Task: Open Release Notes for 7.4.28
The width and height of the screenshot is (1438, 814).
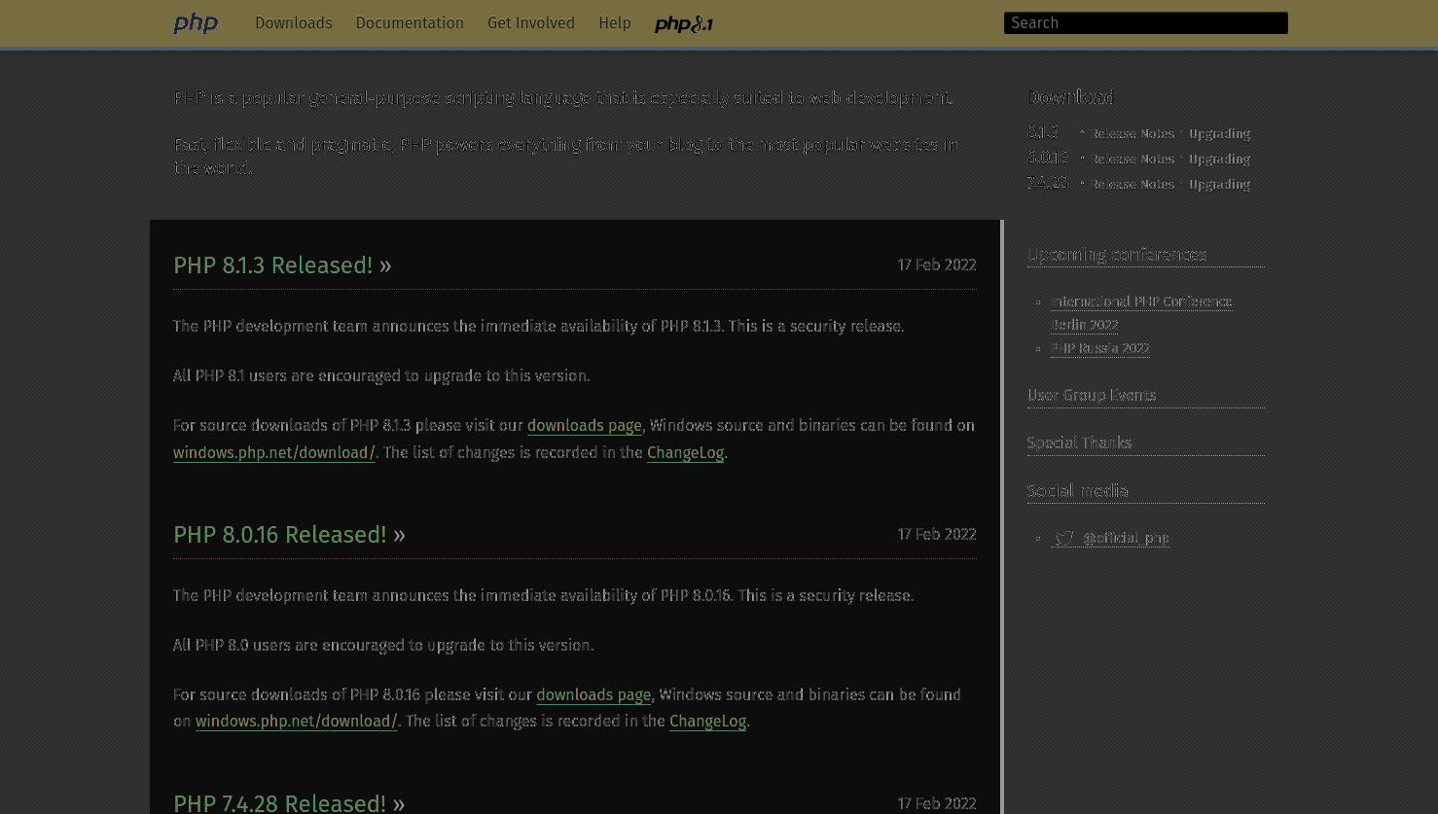Action: tap(1132, 185)
